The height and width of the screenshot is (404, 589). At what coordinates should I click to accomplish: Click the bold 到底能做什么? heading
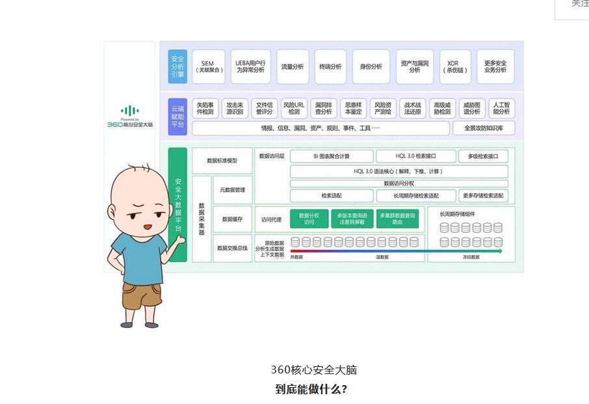pyautogui.click(x=311, y=390)
